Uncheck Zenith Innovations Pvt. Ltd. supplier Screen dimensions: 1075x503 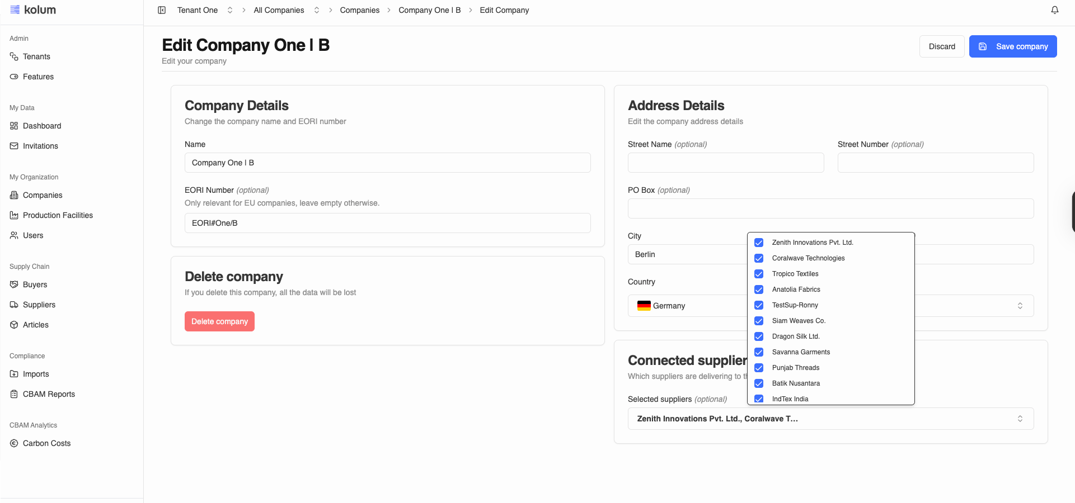pyautogui.click(x=759, y=243)
